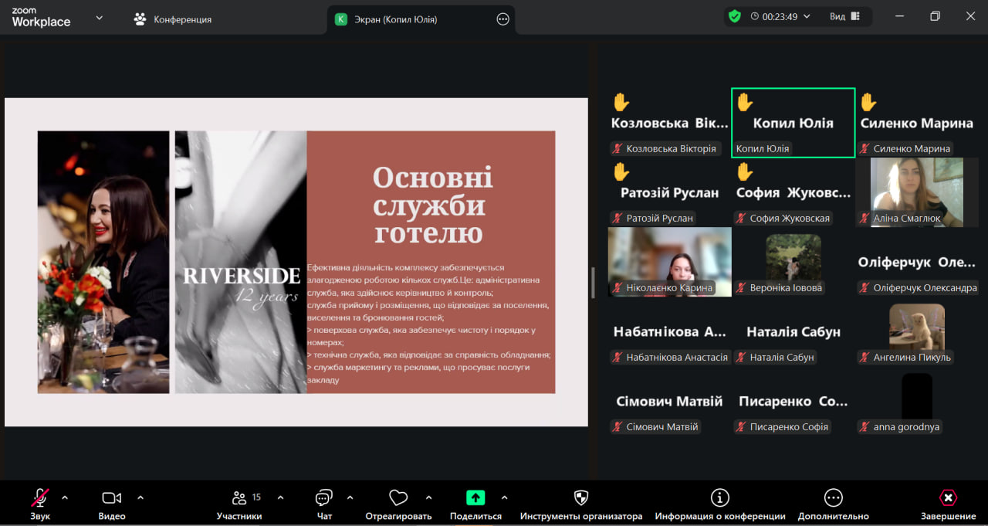The height and width of the screenshot is (526, 988).
Task: Click the green encryption shield icon
Action: click(x=735, y=16)
